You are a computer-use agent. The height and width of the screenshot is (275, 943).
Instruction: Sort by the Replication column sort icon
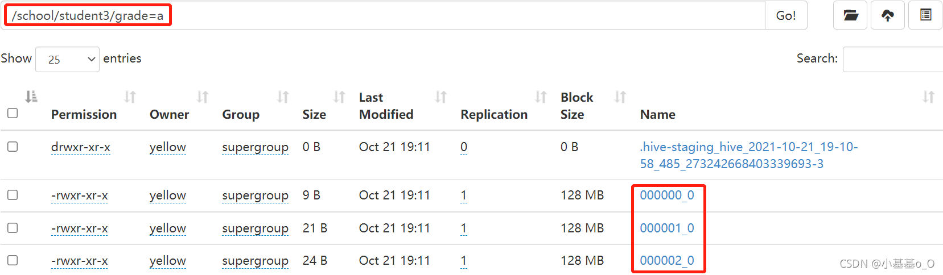(x=541, y=97)
